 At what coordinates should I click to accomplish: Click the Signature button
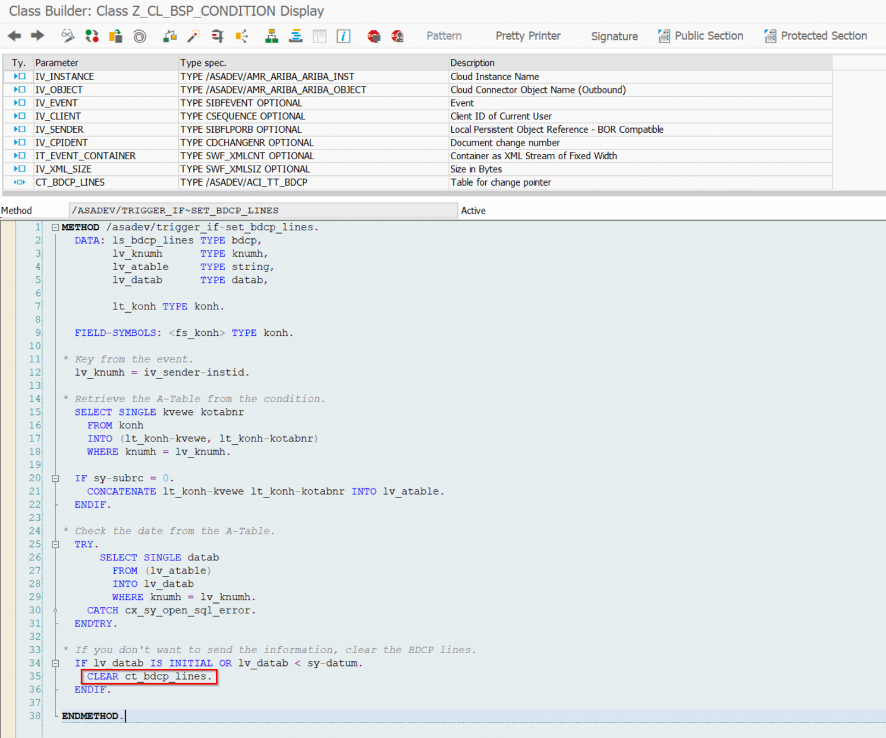pos(614,36)
